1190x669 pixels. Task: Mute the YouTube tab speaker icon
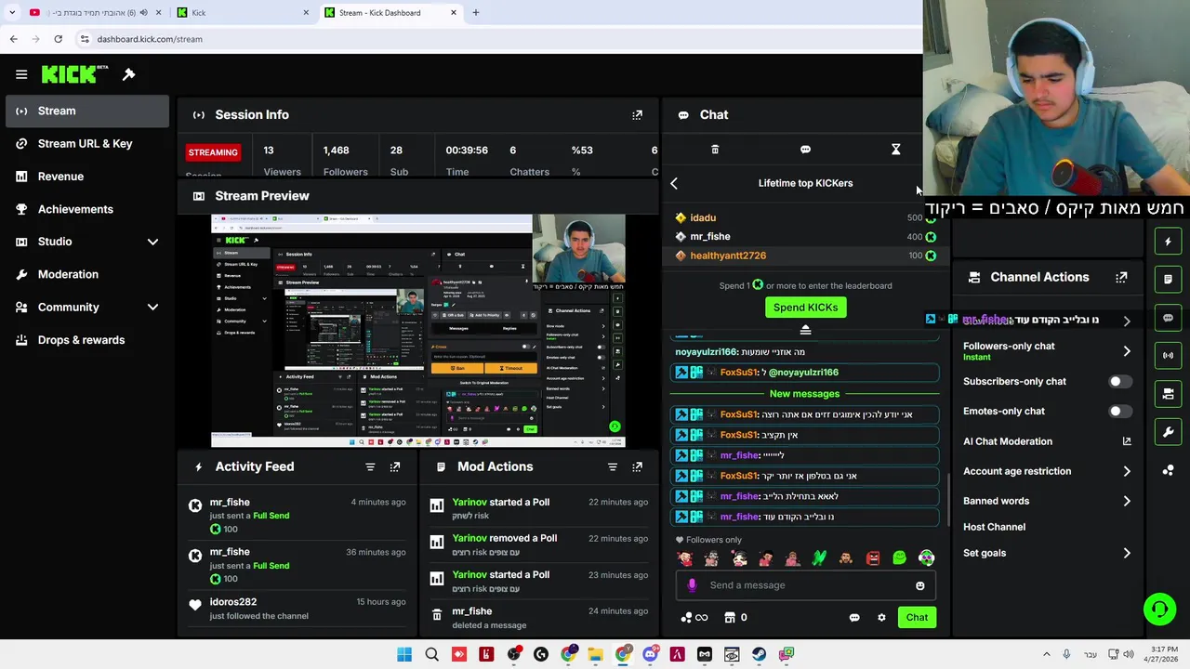point(143,13)
